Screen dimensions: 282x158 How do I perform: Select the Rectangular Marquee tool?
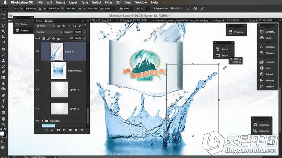point(3,20)
